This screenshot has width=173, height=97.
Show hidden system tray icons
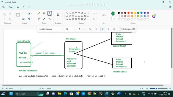pos(126,94)
